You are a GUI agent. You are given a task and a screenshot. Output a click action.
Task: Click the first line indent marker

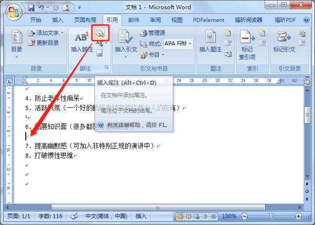[x=25, y=79]
